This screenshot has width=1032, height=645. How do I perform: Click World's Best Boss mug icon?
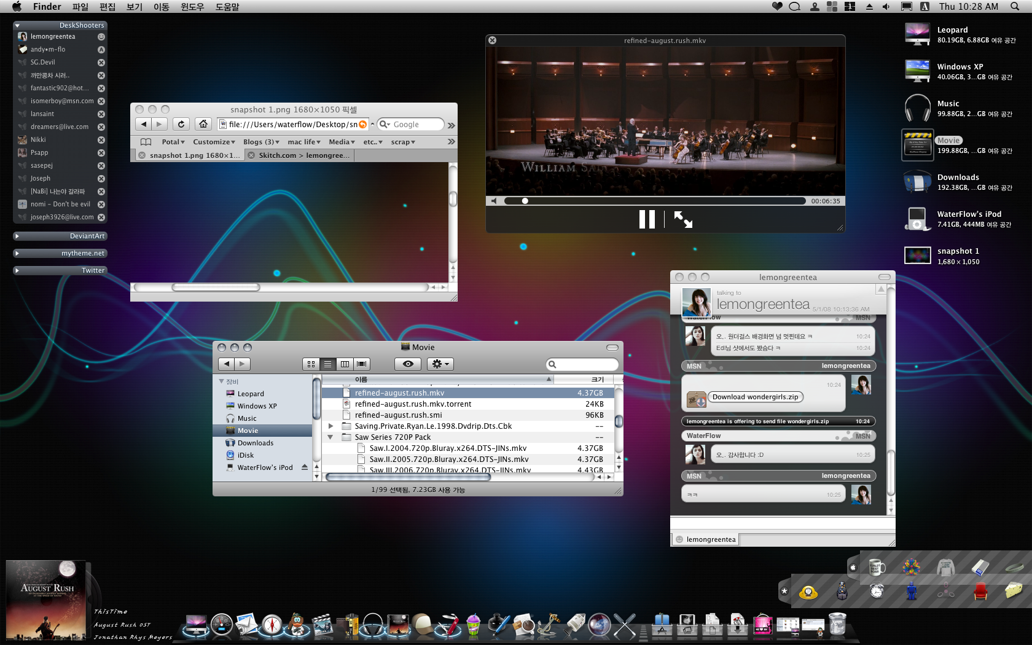tap(877, 567)
